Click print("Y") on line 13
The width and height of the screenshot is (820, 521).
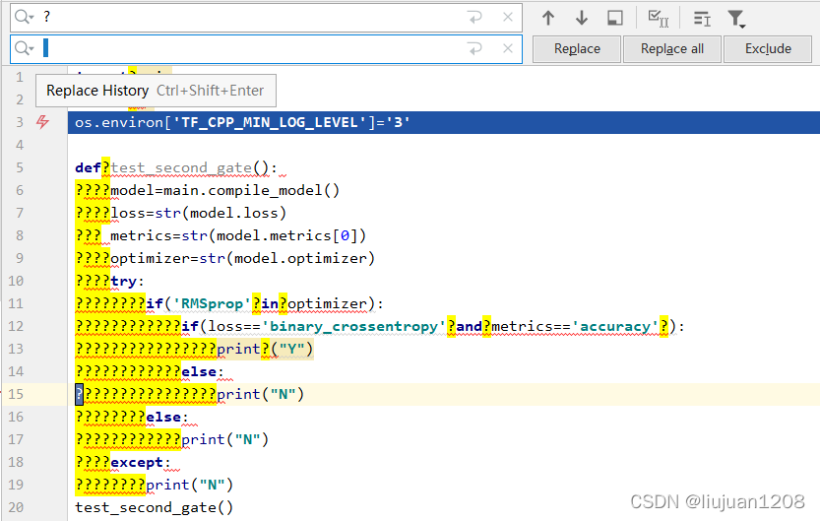point(265,349)
